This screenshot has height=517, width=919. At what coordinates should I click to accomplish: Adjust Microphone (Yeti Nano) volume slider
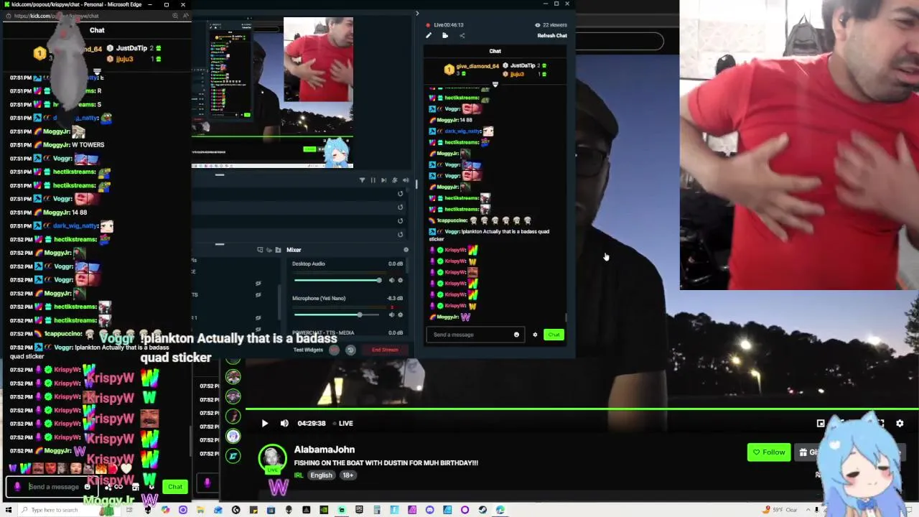(337, 315)
